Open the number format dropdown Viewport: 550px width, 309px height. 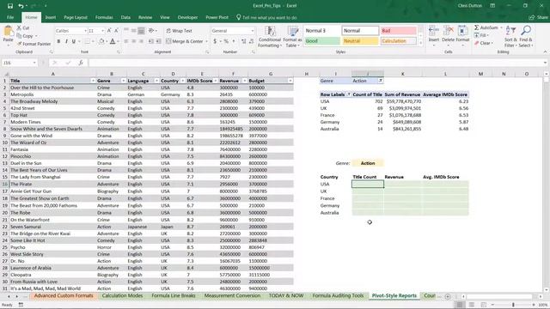(252, 31)
